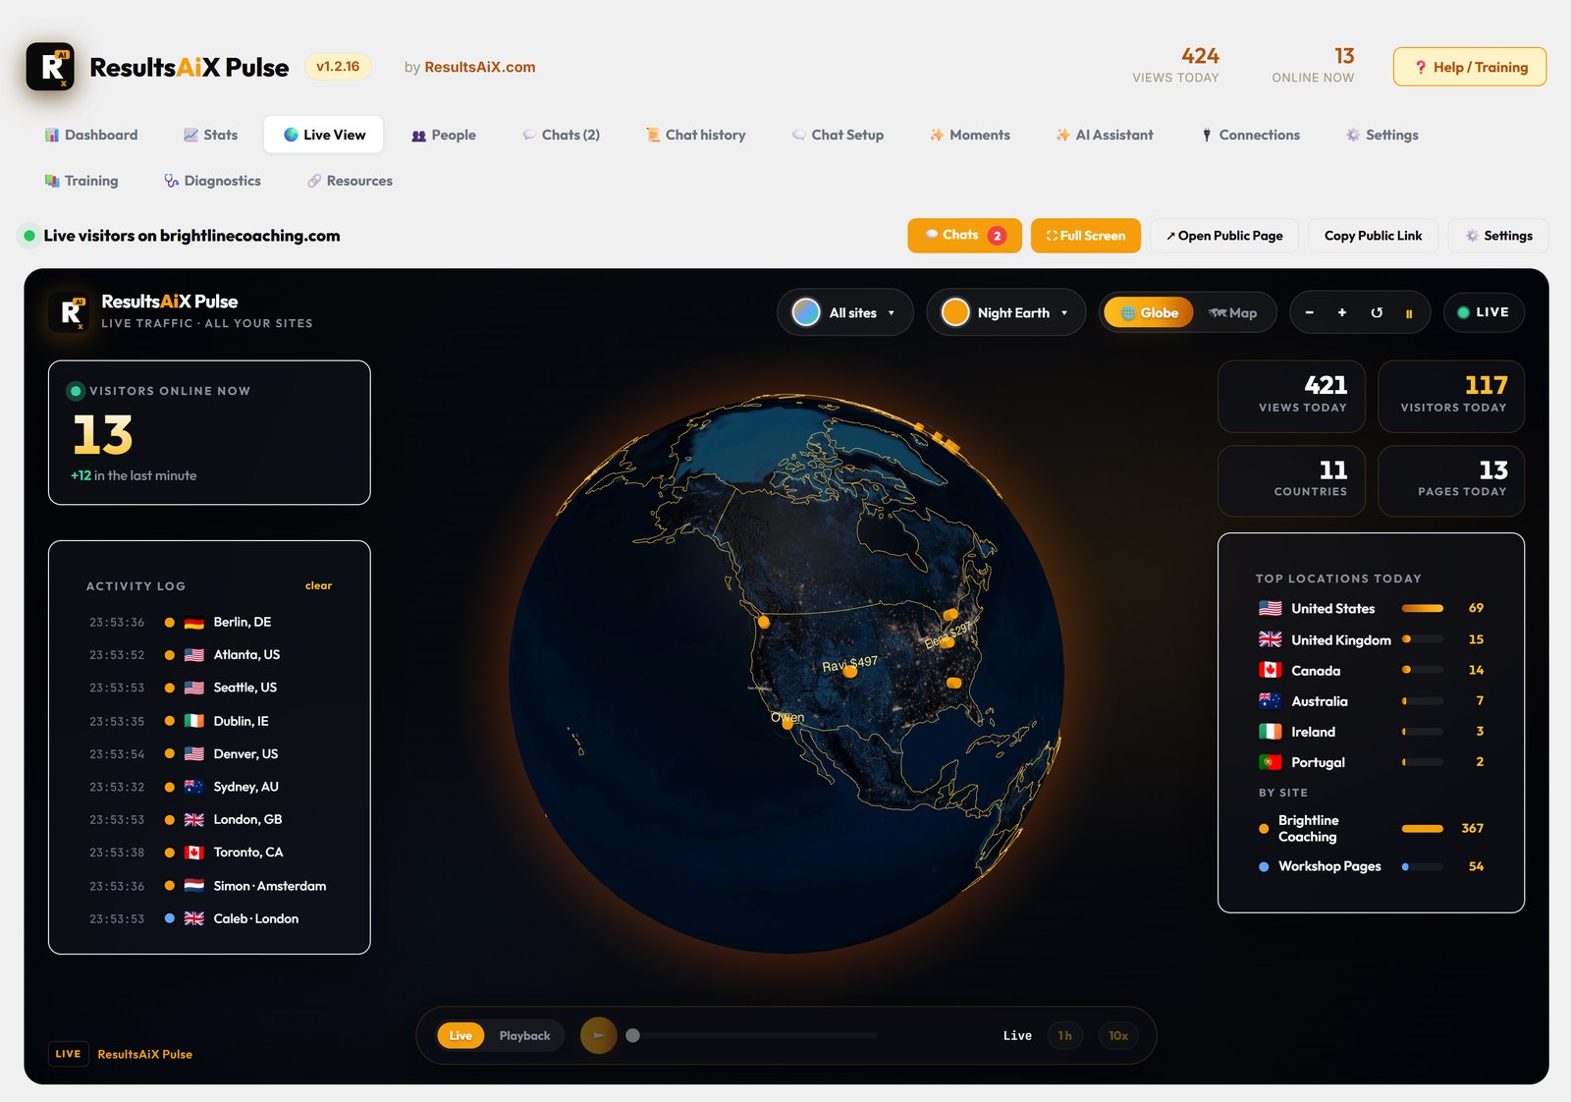Image resolution: width=1571 pixels, height=1102 pixels.
Task: Open the Chat history tab
Action: tap(695, 135)
